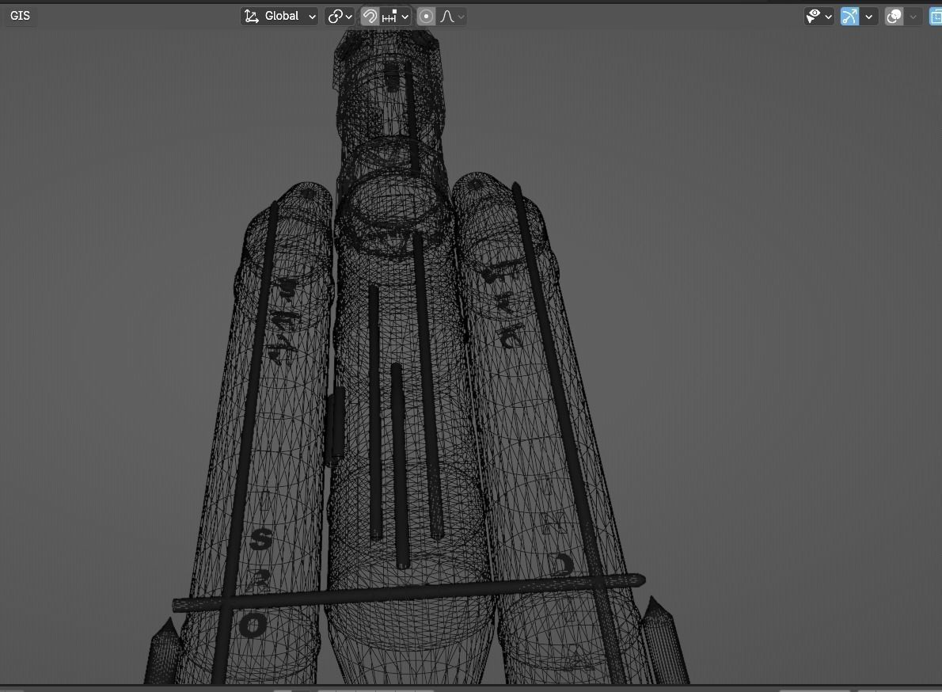942x692 pixels.
Task: Open the proportional editing falloff dropdown
Action: [452, 16]
